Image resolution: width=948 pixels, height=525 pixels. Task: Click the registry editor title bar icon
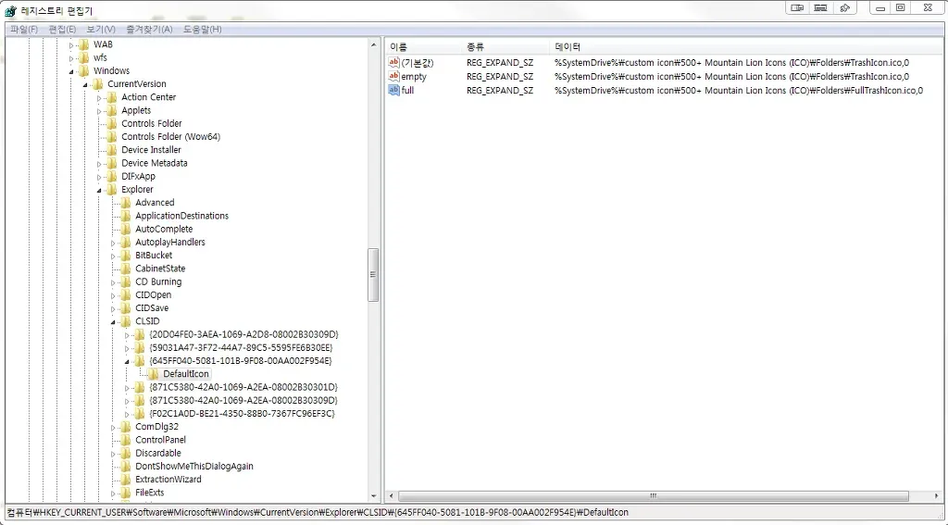pos(10,11)
